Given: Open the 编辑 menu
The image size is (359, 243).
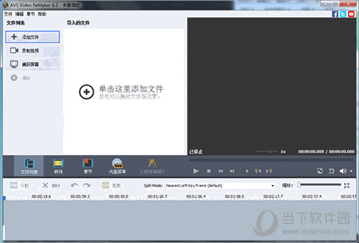Looking at the screenshot, I should 20,14.
